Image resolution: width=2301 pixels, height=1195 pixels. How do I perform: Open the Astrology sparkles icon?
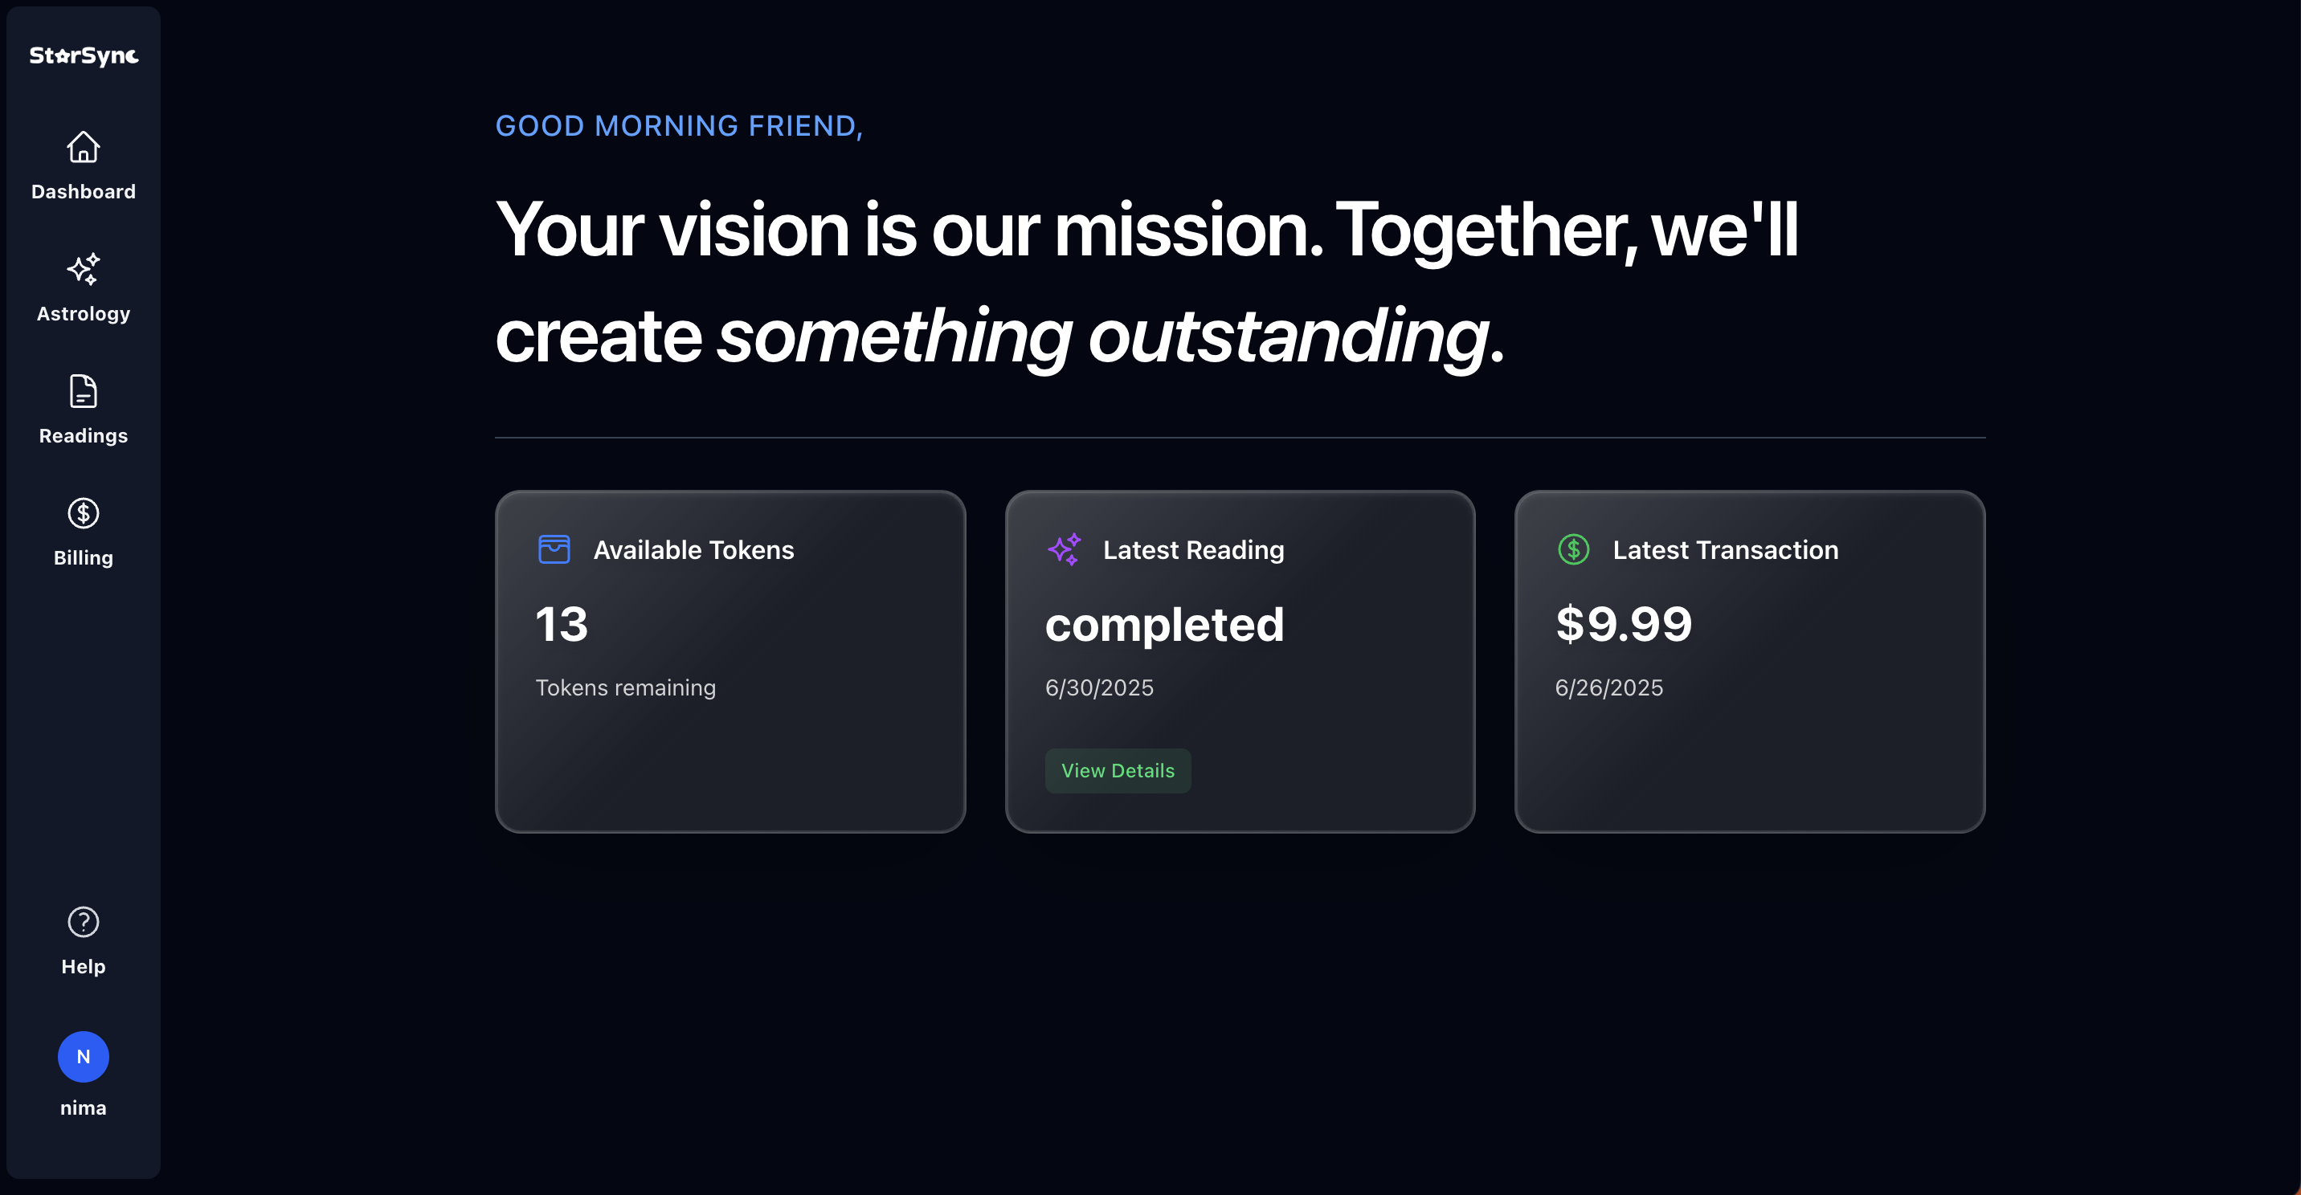pyautogui.click(x=83, y=269)
